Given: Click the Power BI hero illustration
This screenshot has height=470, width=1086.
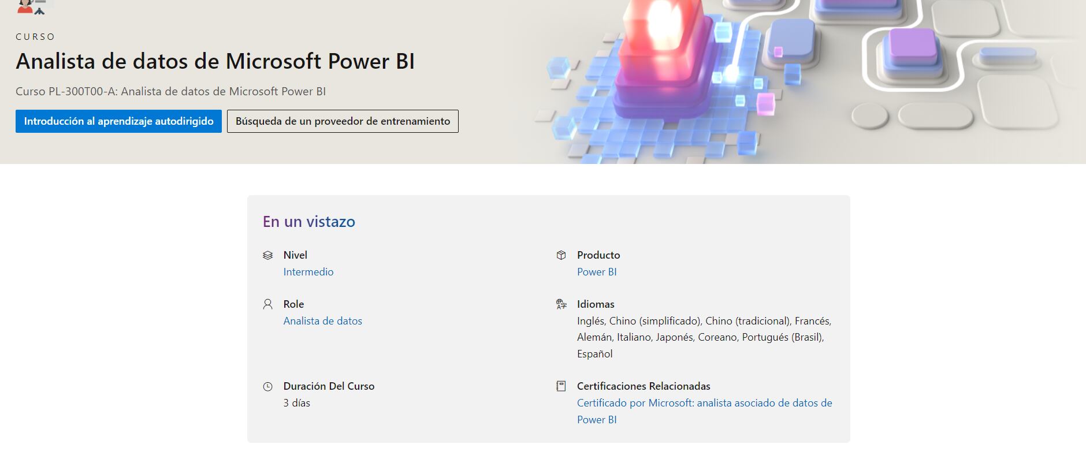Looking at the screenshot, I should tap(809, 82).
